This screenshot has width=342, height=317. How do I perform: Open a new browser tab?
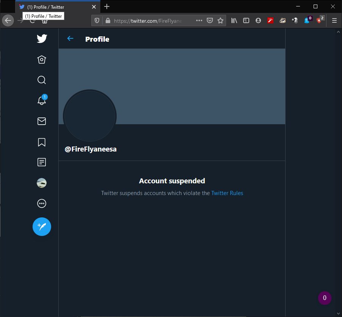(x=107, y=6)
